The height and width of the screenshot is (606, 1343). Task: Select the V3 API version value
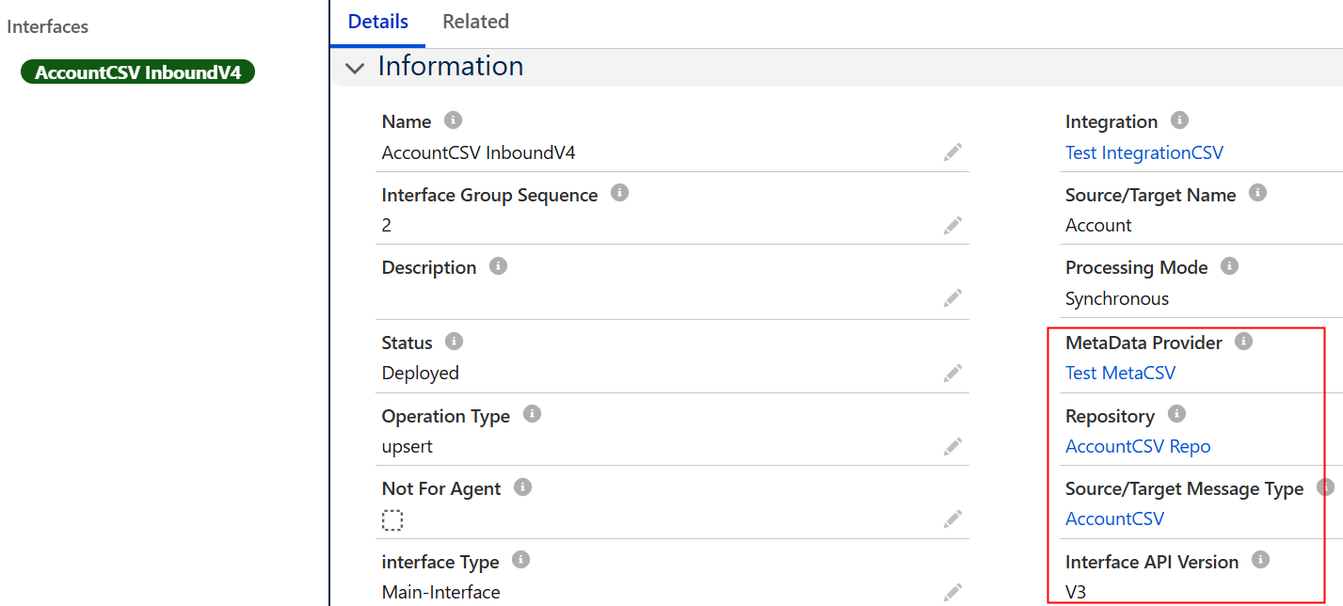click(1076, 592)
